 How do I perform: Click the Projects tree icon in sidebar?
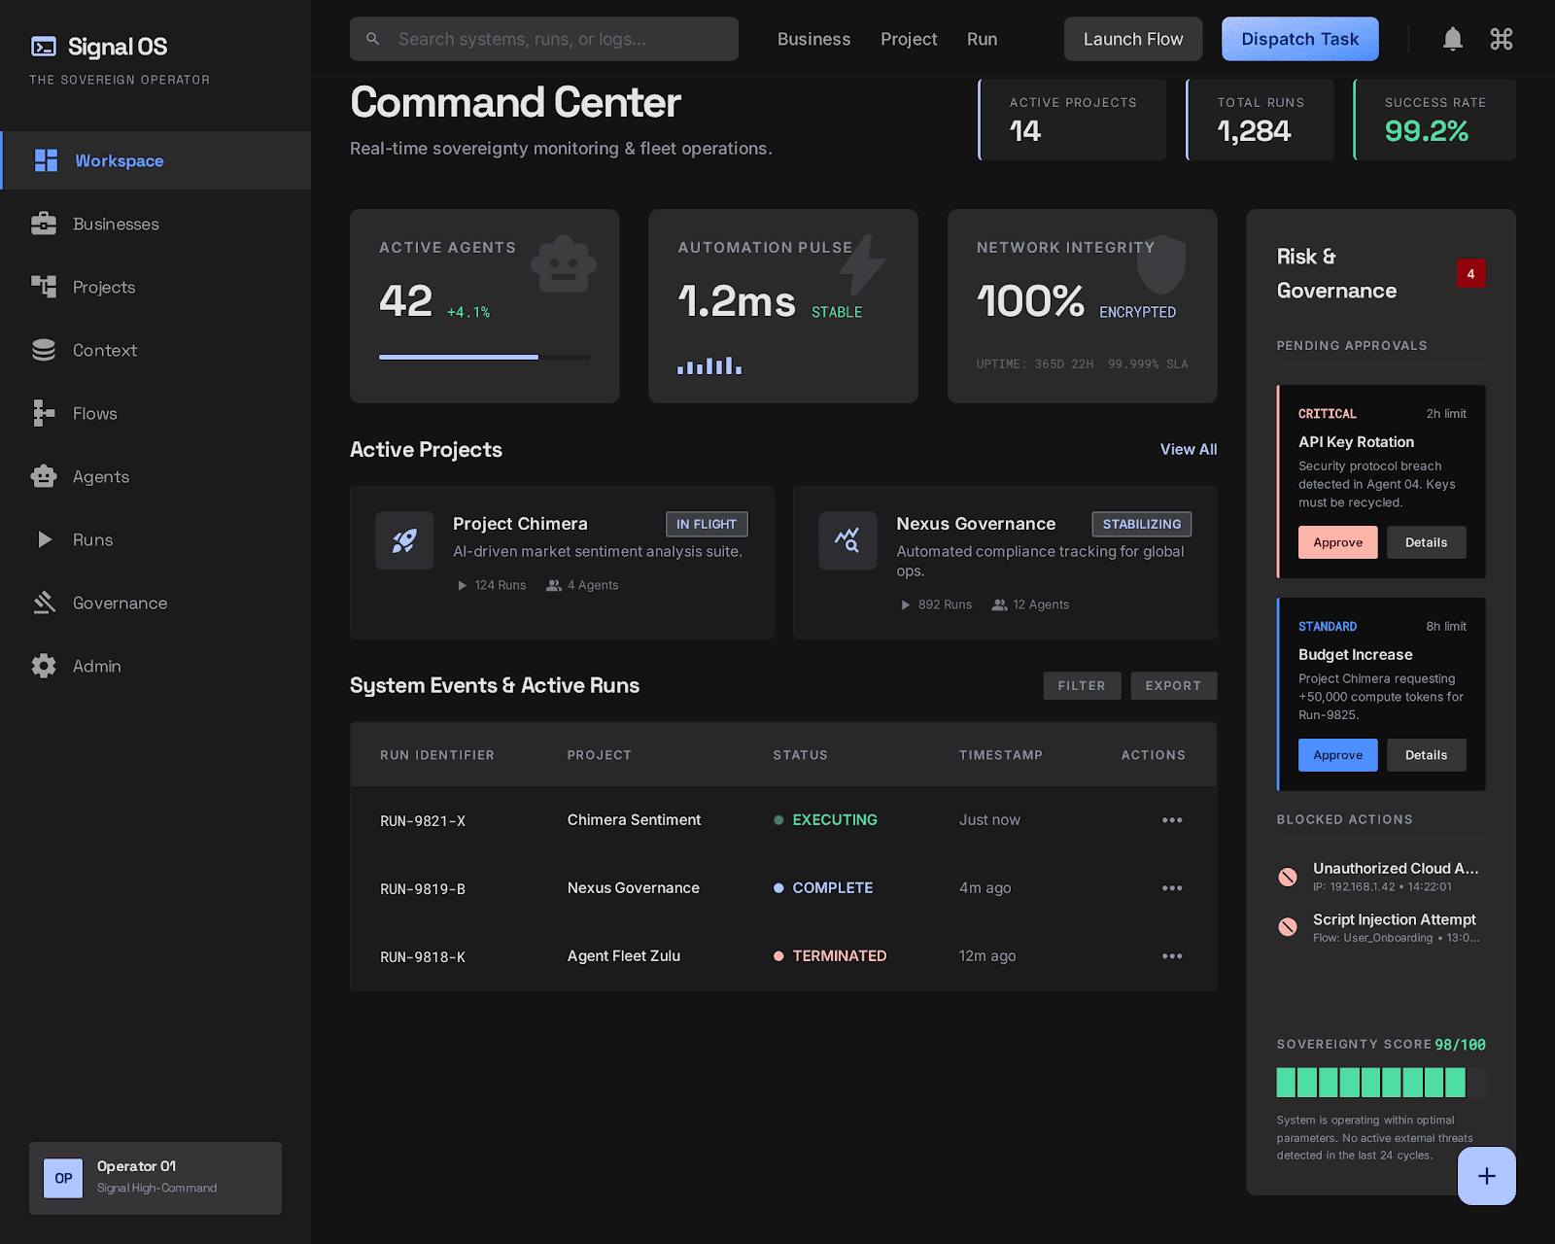(44, 287)
